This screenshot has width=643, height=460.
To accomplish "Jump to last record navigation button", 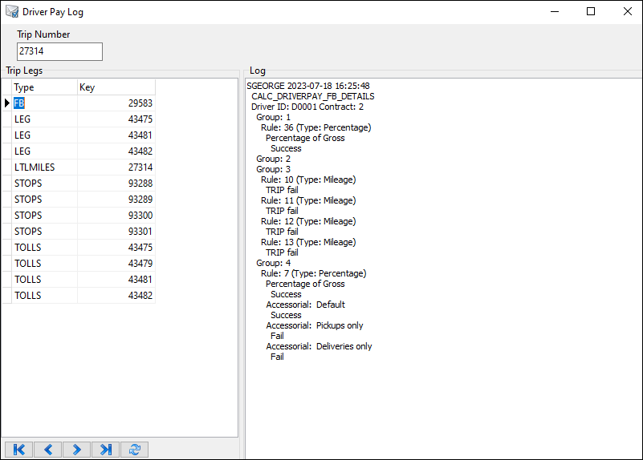I will pyautogui.click(x=105, y=450).
